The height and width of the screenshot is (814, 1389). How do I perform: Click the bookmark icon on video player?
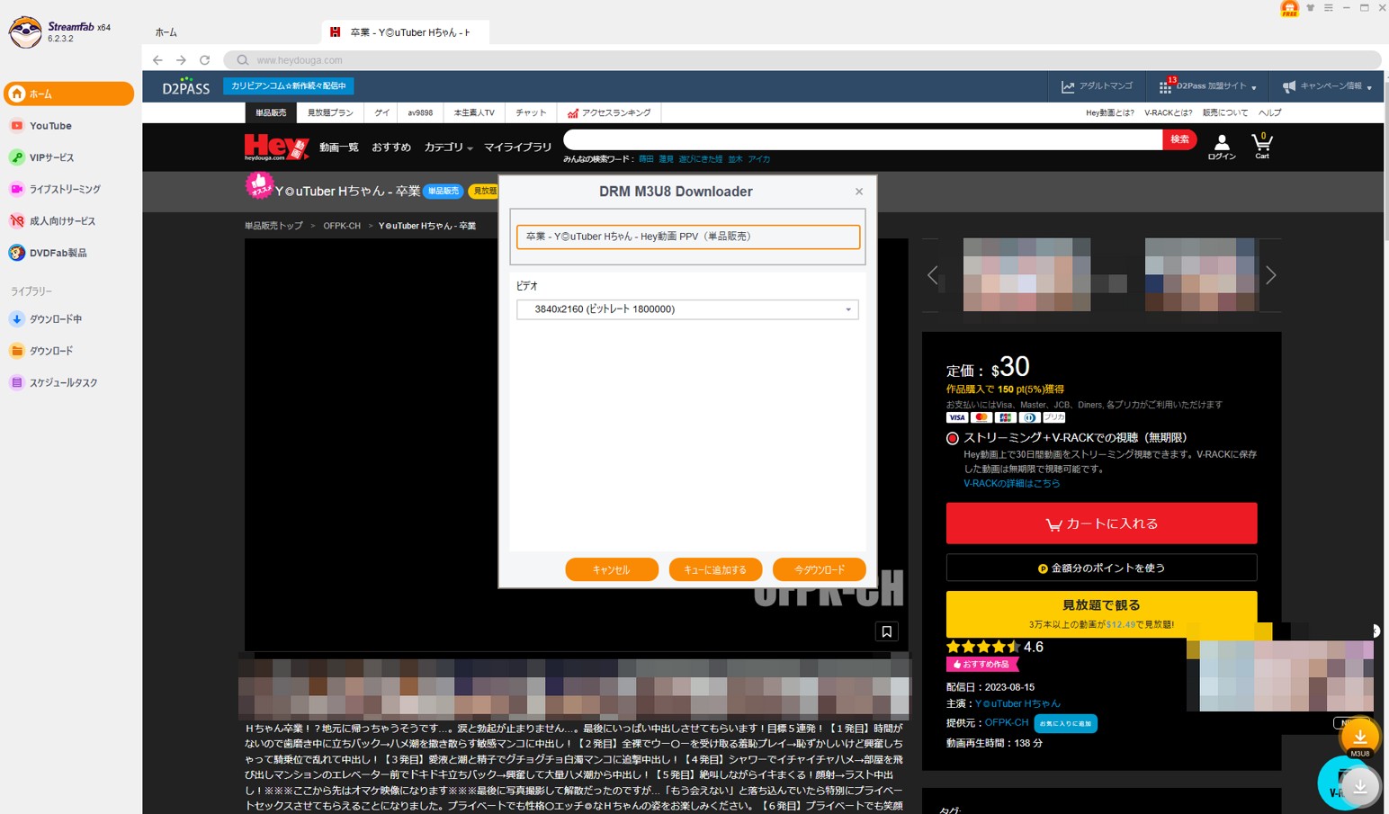tap(886, 631)
